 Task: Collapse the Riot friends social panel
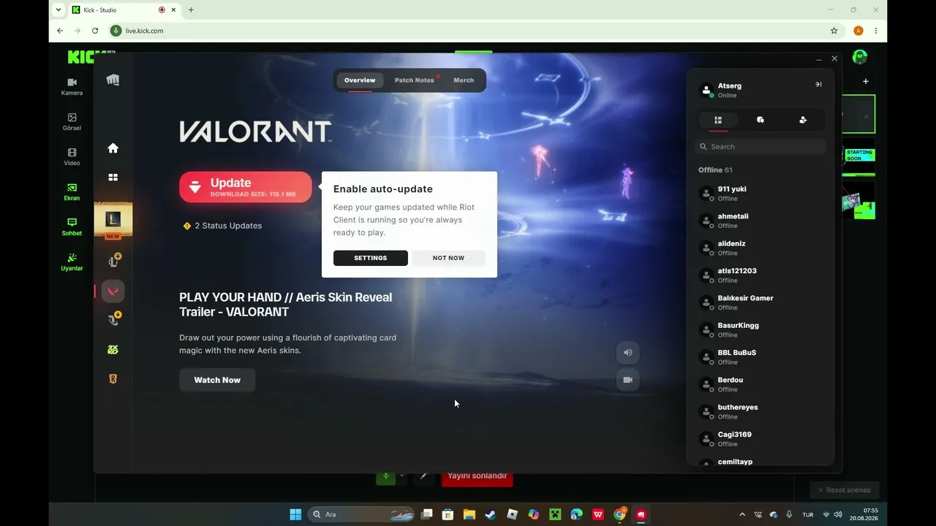[818, 84]
